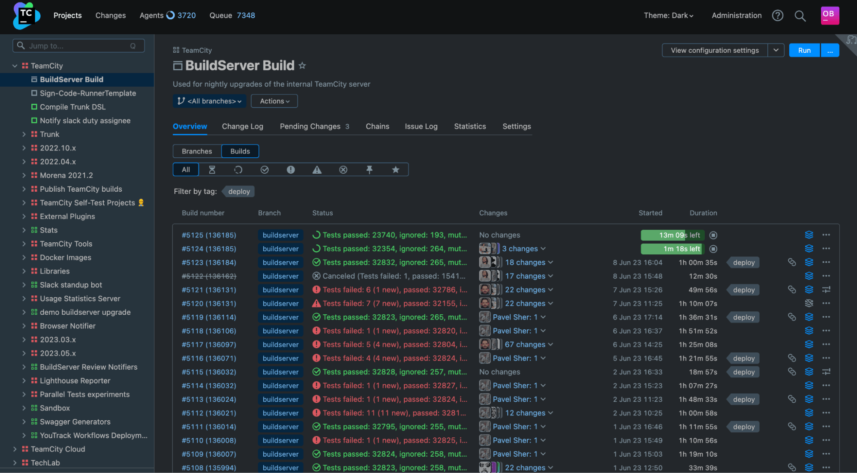Switch to the Change Log tab
Viewport: 857px width, 473px height.
pos(243,127)
